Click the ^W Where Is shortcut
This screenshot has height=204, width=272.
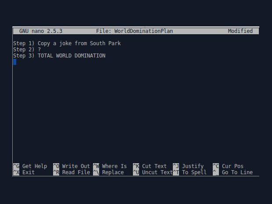coord(110,166)
